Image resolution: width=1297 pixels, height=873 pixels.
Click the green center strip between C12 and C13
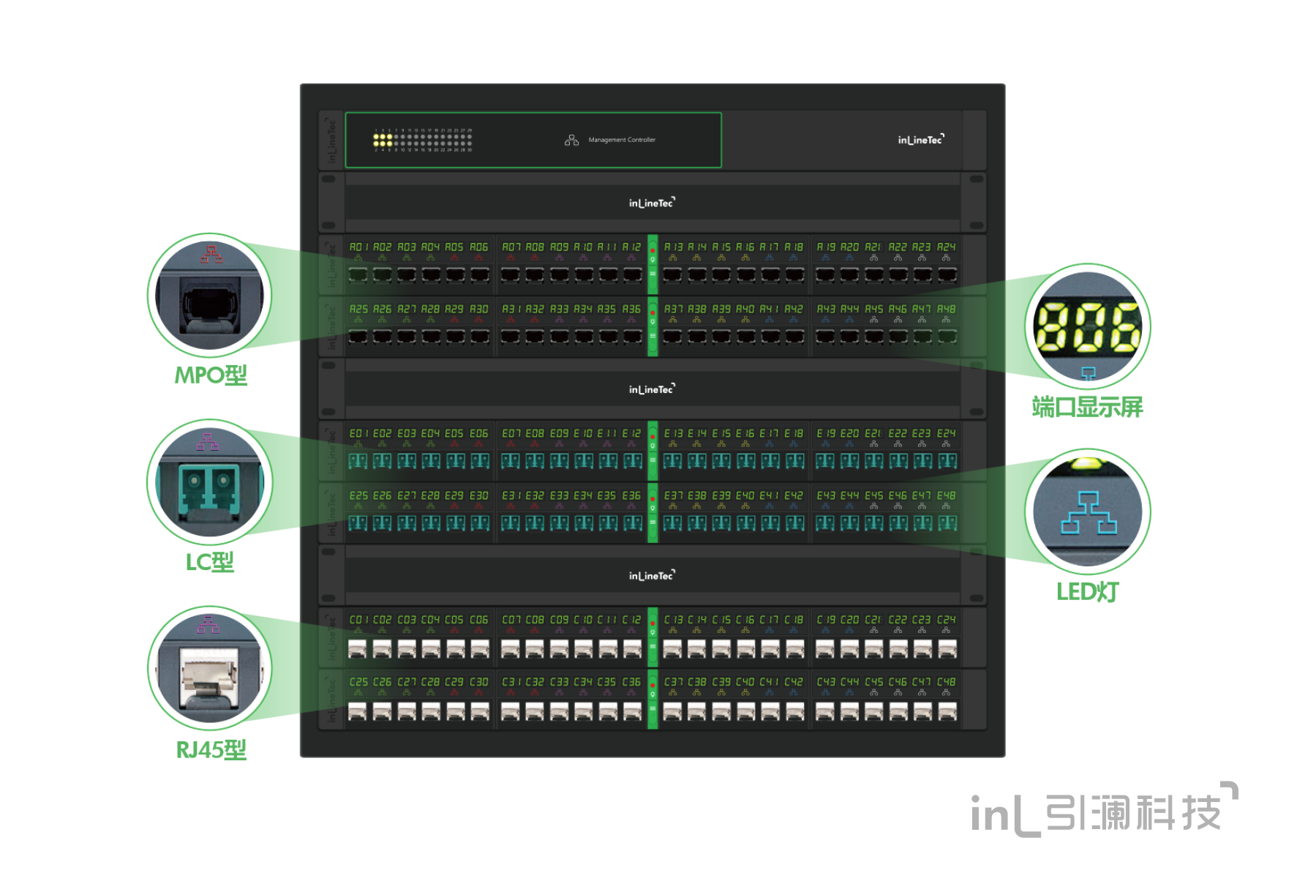click(653, 637)
